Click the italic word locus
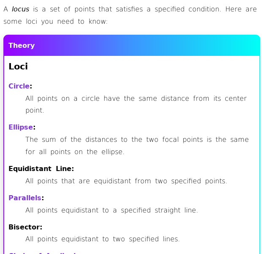The width and height of the screenshot is (262, 254). (20, 9)
